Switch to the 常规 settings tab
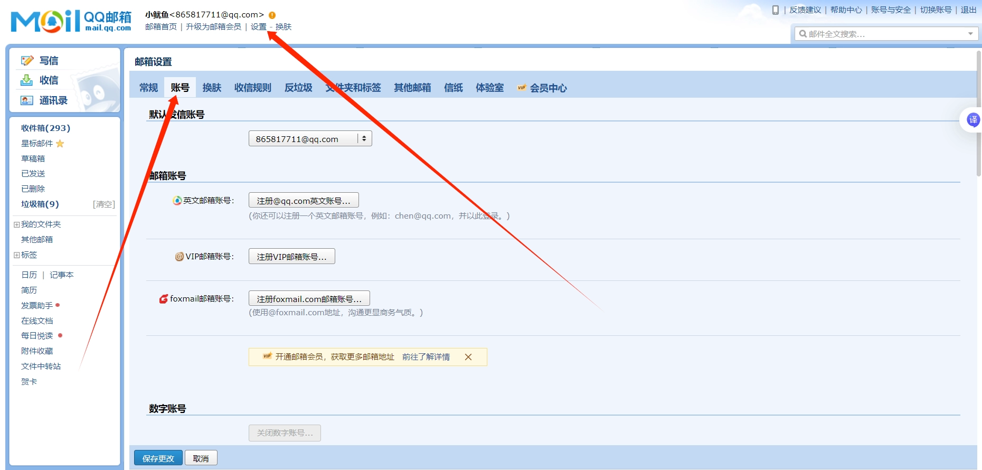 (148, 88)
